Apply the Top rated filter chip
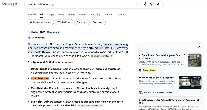Image resolution: width=207 pixels, height=110 pixels. pos(98,22)
